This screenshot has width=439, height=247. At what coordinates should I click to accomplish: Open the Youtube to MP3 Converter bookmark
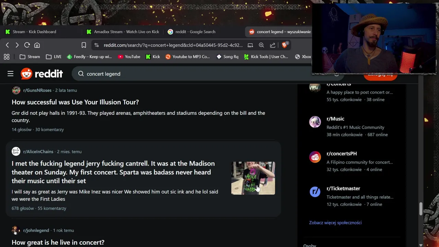(188, 57)
